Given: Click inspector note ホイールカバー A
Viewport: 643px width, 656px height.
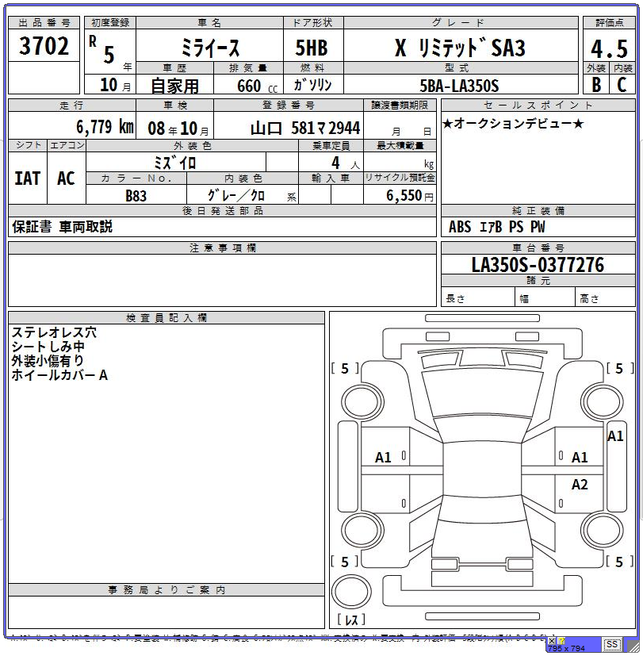Looking at the screenshot, I should (x=59, y=375).
